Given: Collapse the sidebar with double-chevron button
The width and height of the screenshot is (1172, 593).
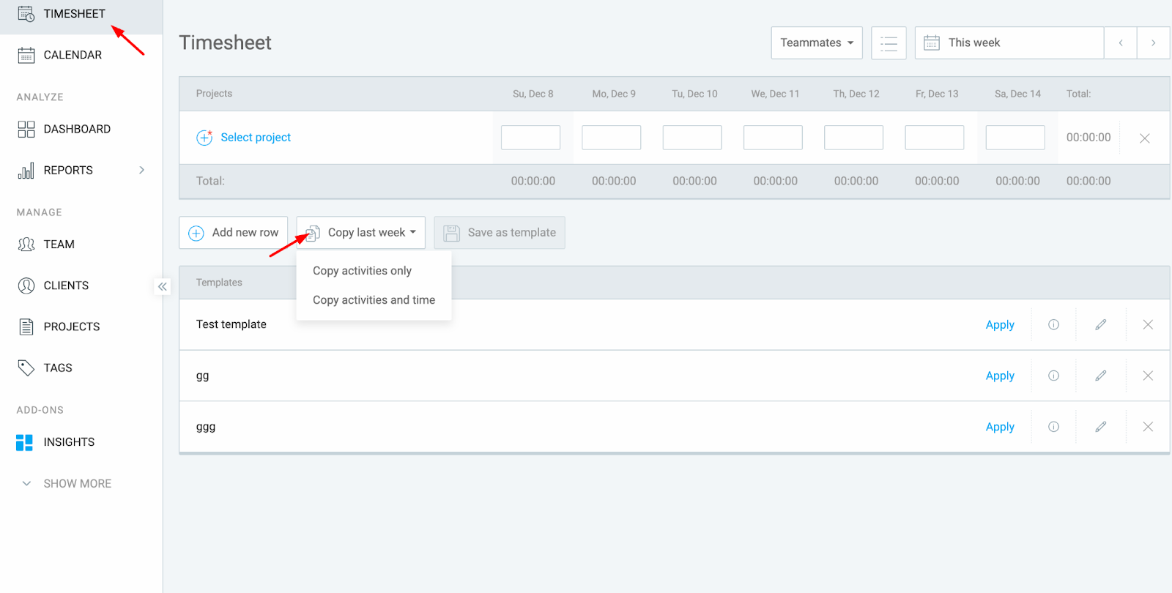Looking at the screenshot, I should (x=163, y=286).
